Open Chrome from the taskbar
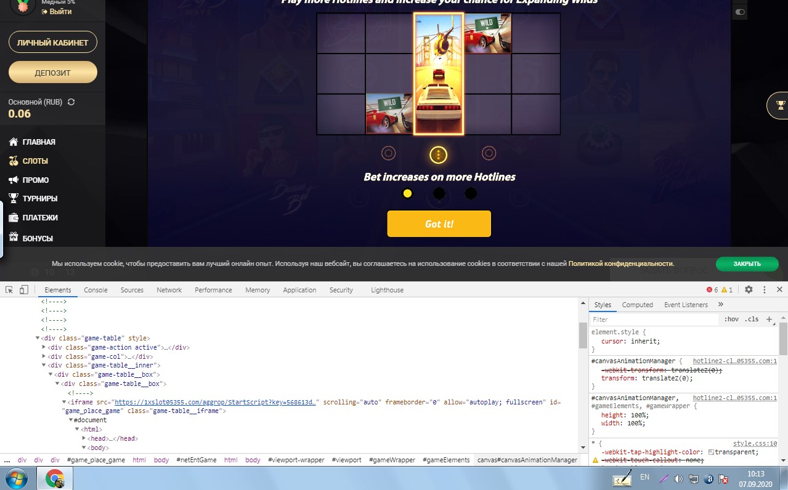 (x=55, y=479)
